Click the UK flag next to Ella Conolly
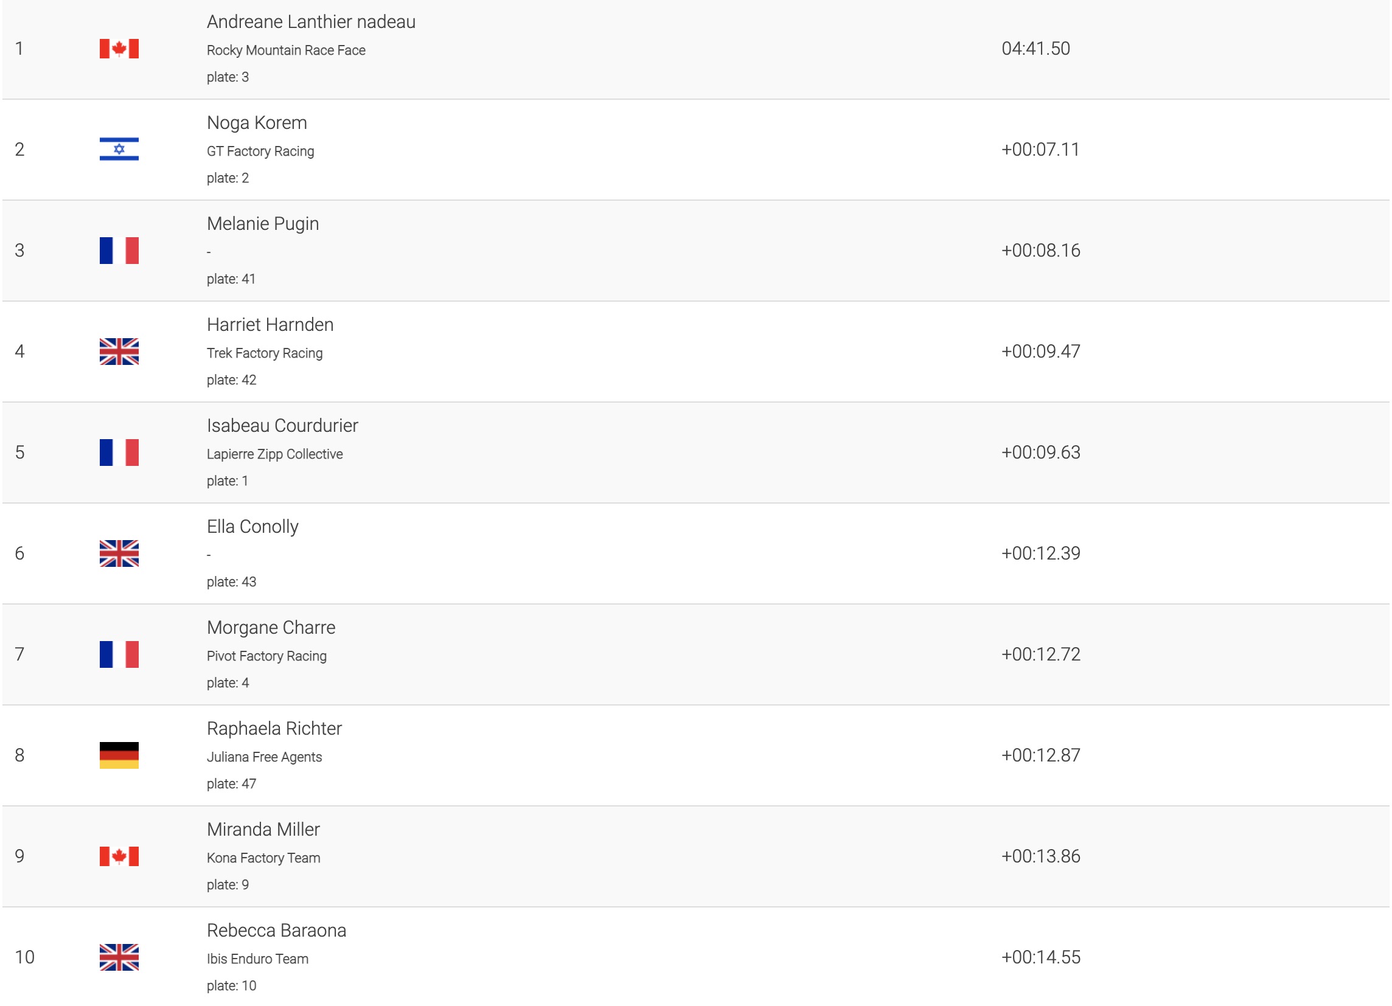 119,553
